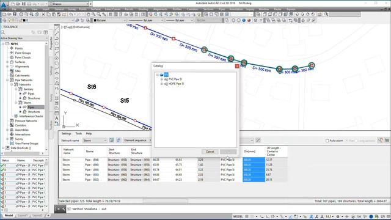The width and height of the screenshot is (391, 220).
Task: Click the filter icon right of hidden dropdown
Action: click(x=258, y=140)
